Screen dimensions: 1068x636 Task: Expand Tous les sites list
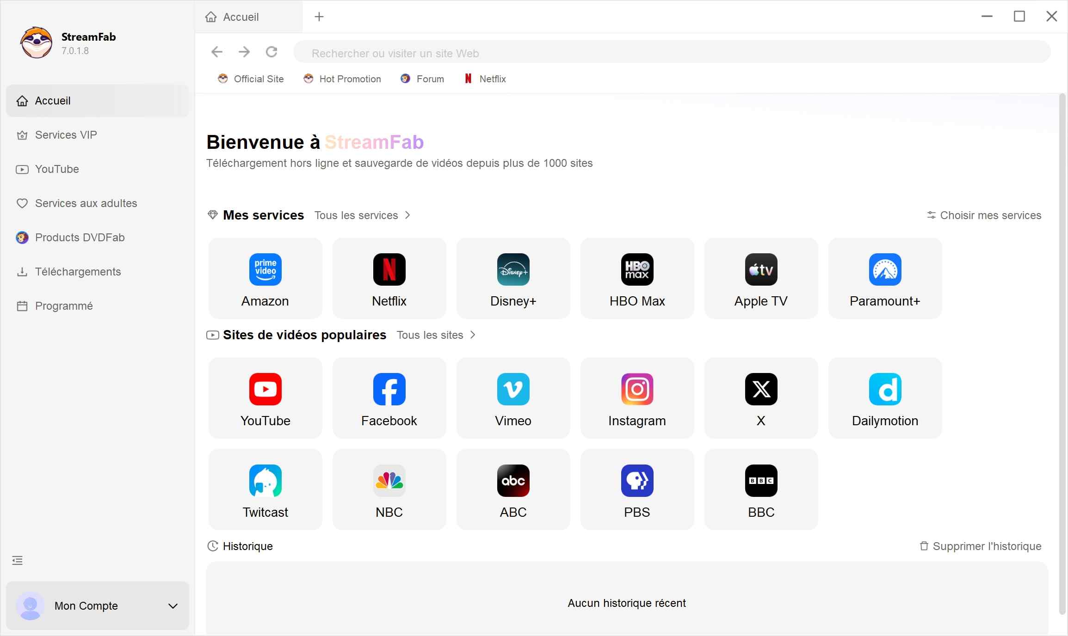[436, 335]
